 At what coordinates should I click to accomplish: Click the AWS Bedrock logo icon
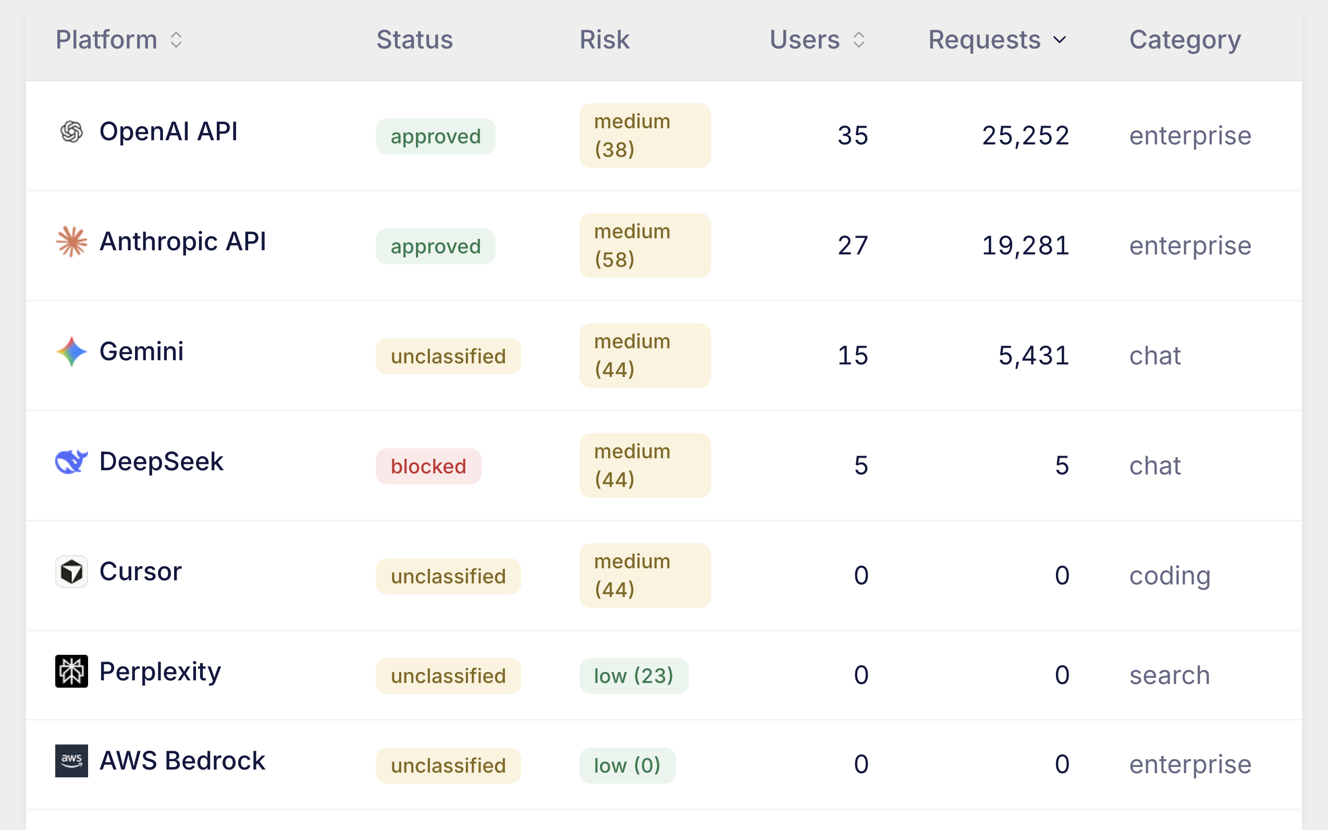(x=71, y=761)
